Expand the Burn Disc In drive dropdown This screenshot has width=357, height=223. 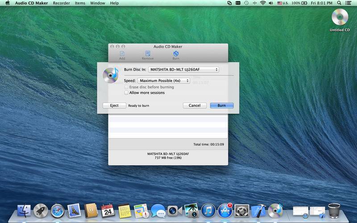(x=183, y=70)
